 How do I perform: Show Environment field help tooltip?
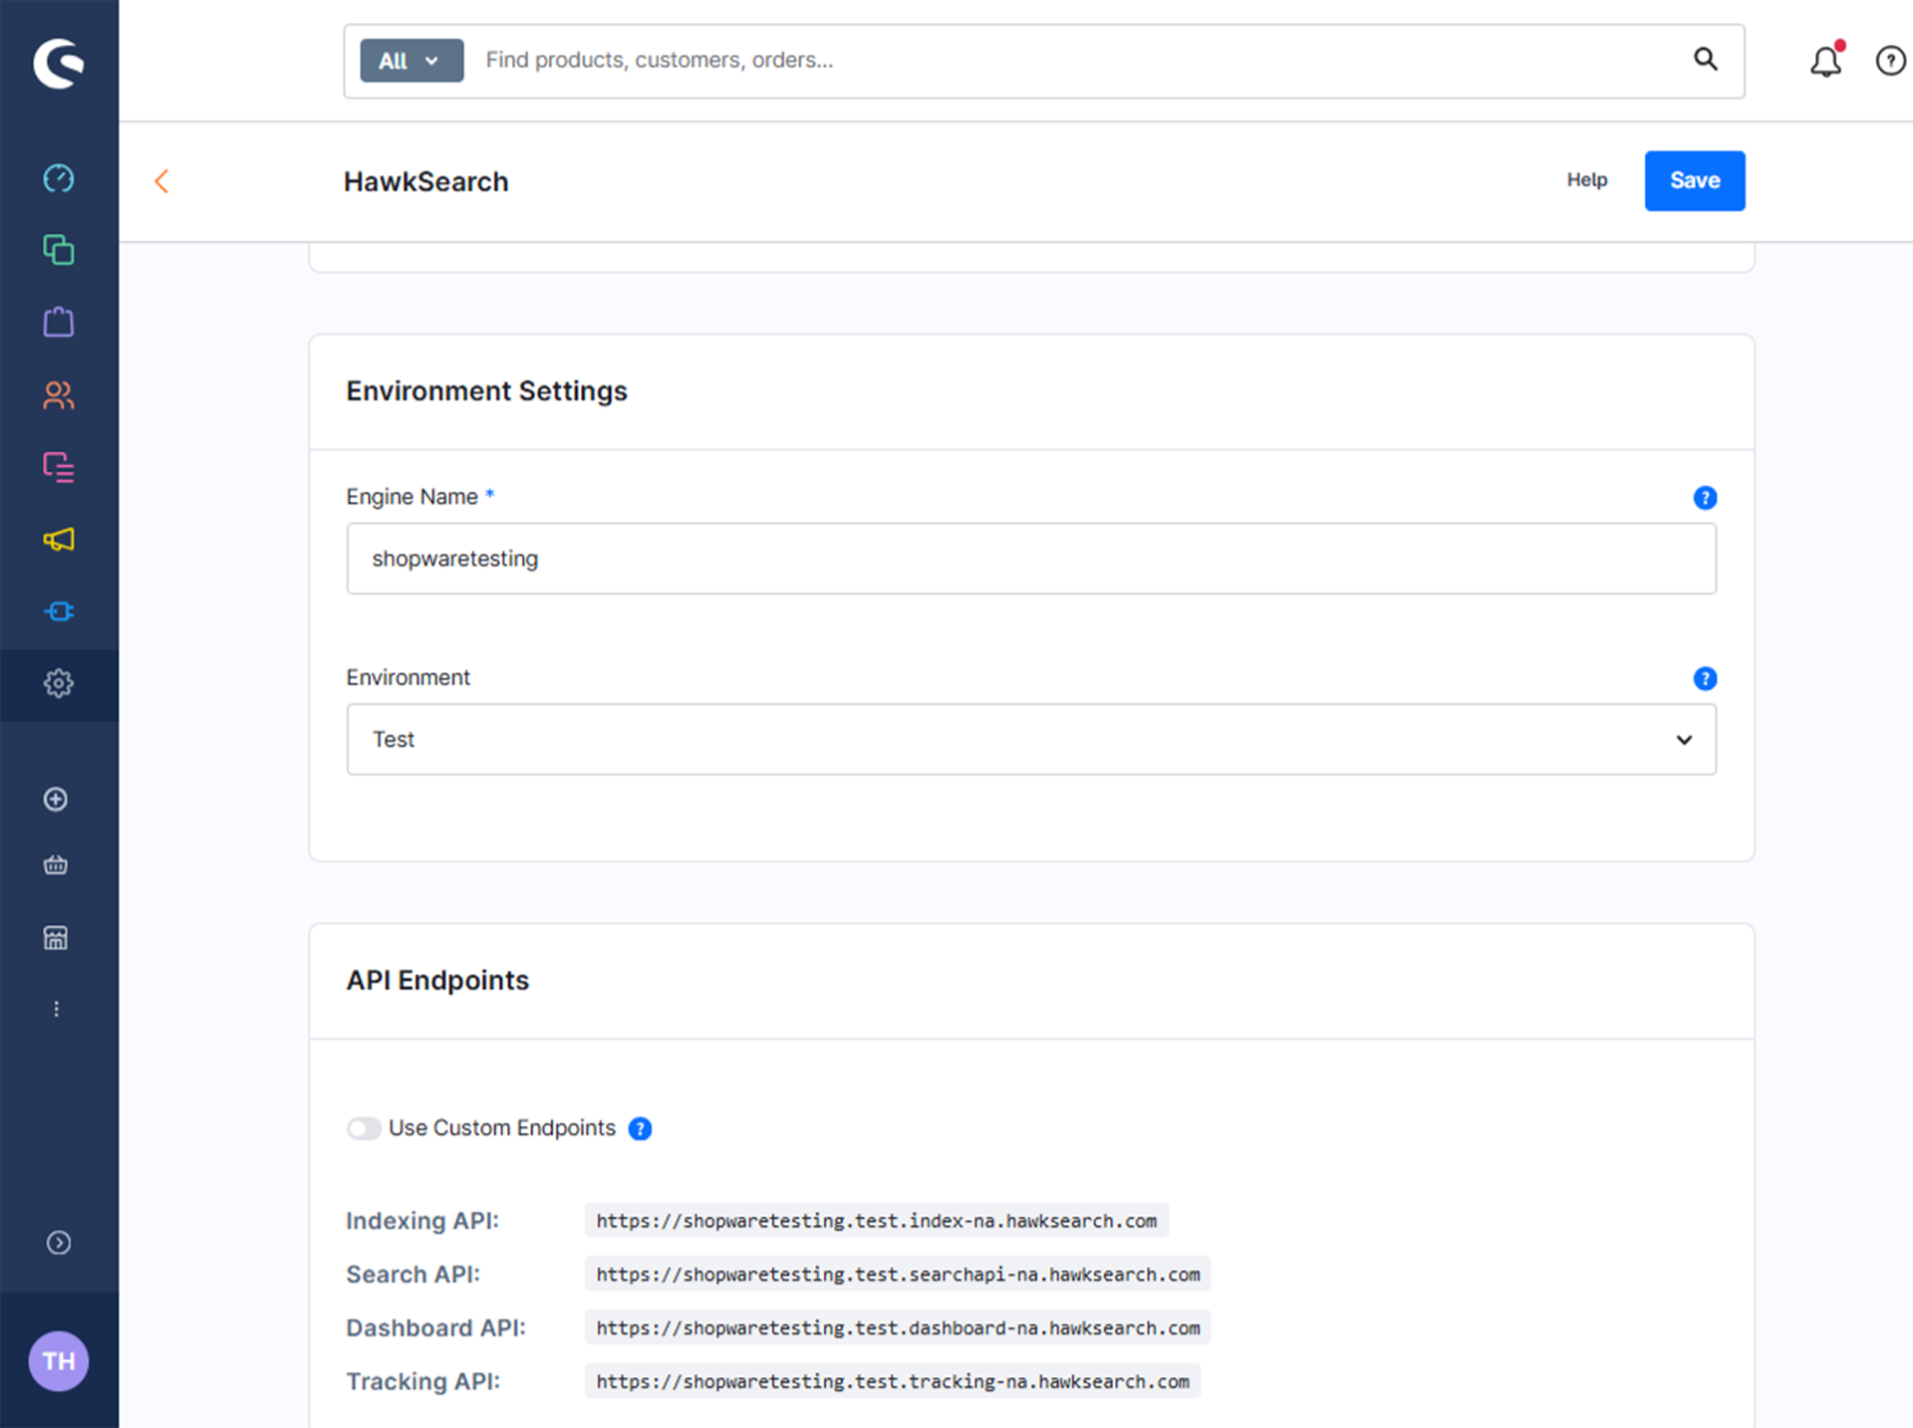[x=1705, y=679]
